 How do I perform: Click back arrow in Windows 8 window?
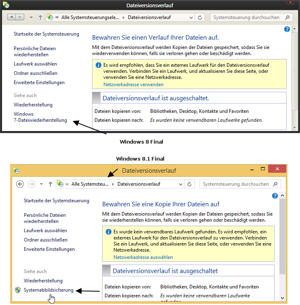pyautogui.click(x=11, y=17)
